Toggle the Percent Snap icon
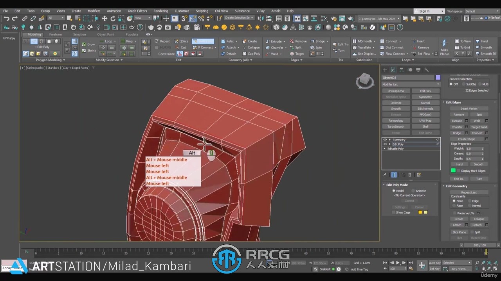Viewport: 501px width, 281px height. coord(201,18)
